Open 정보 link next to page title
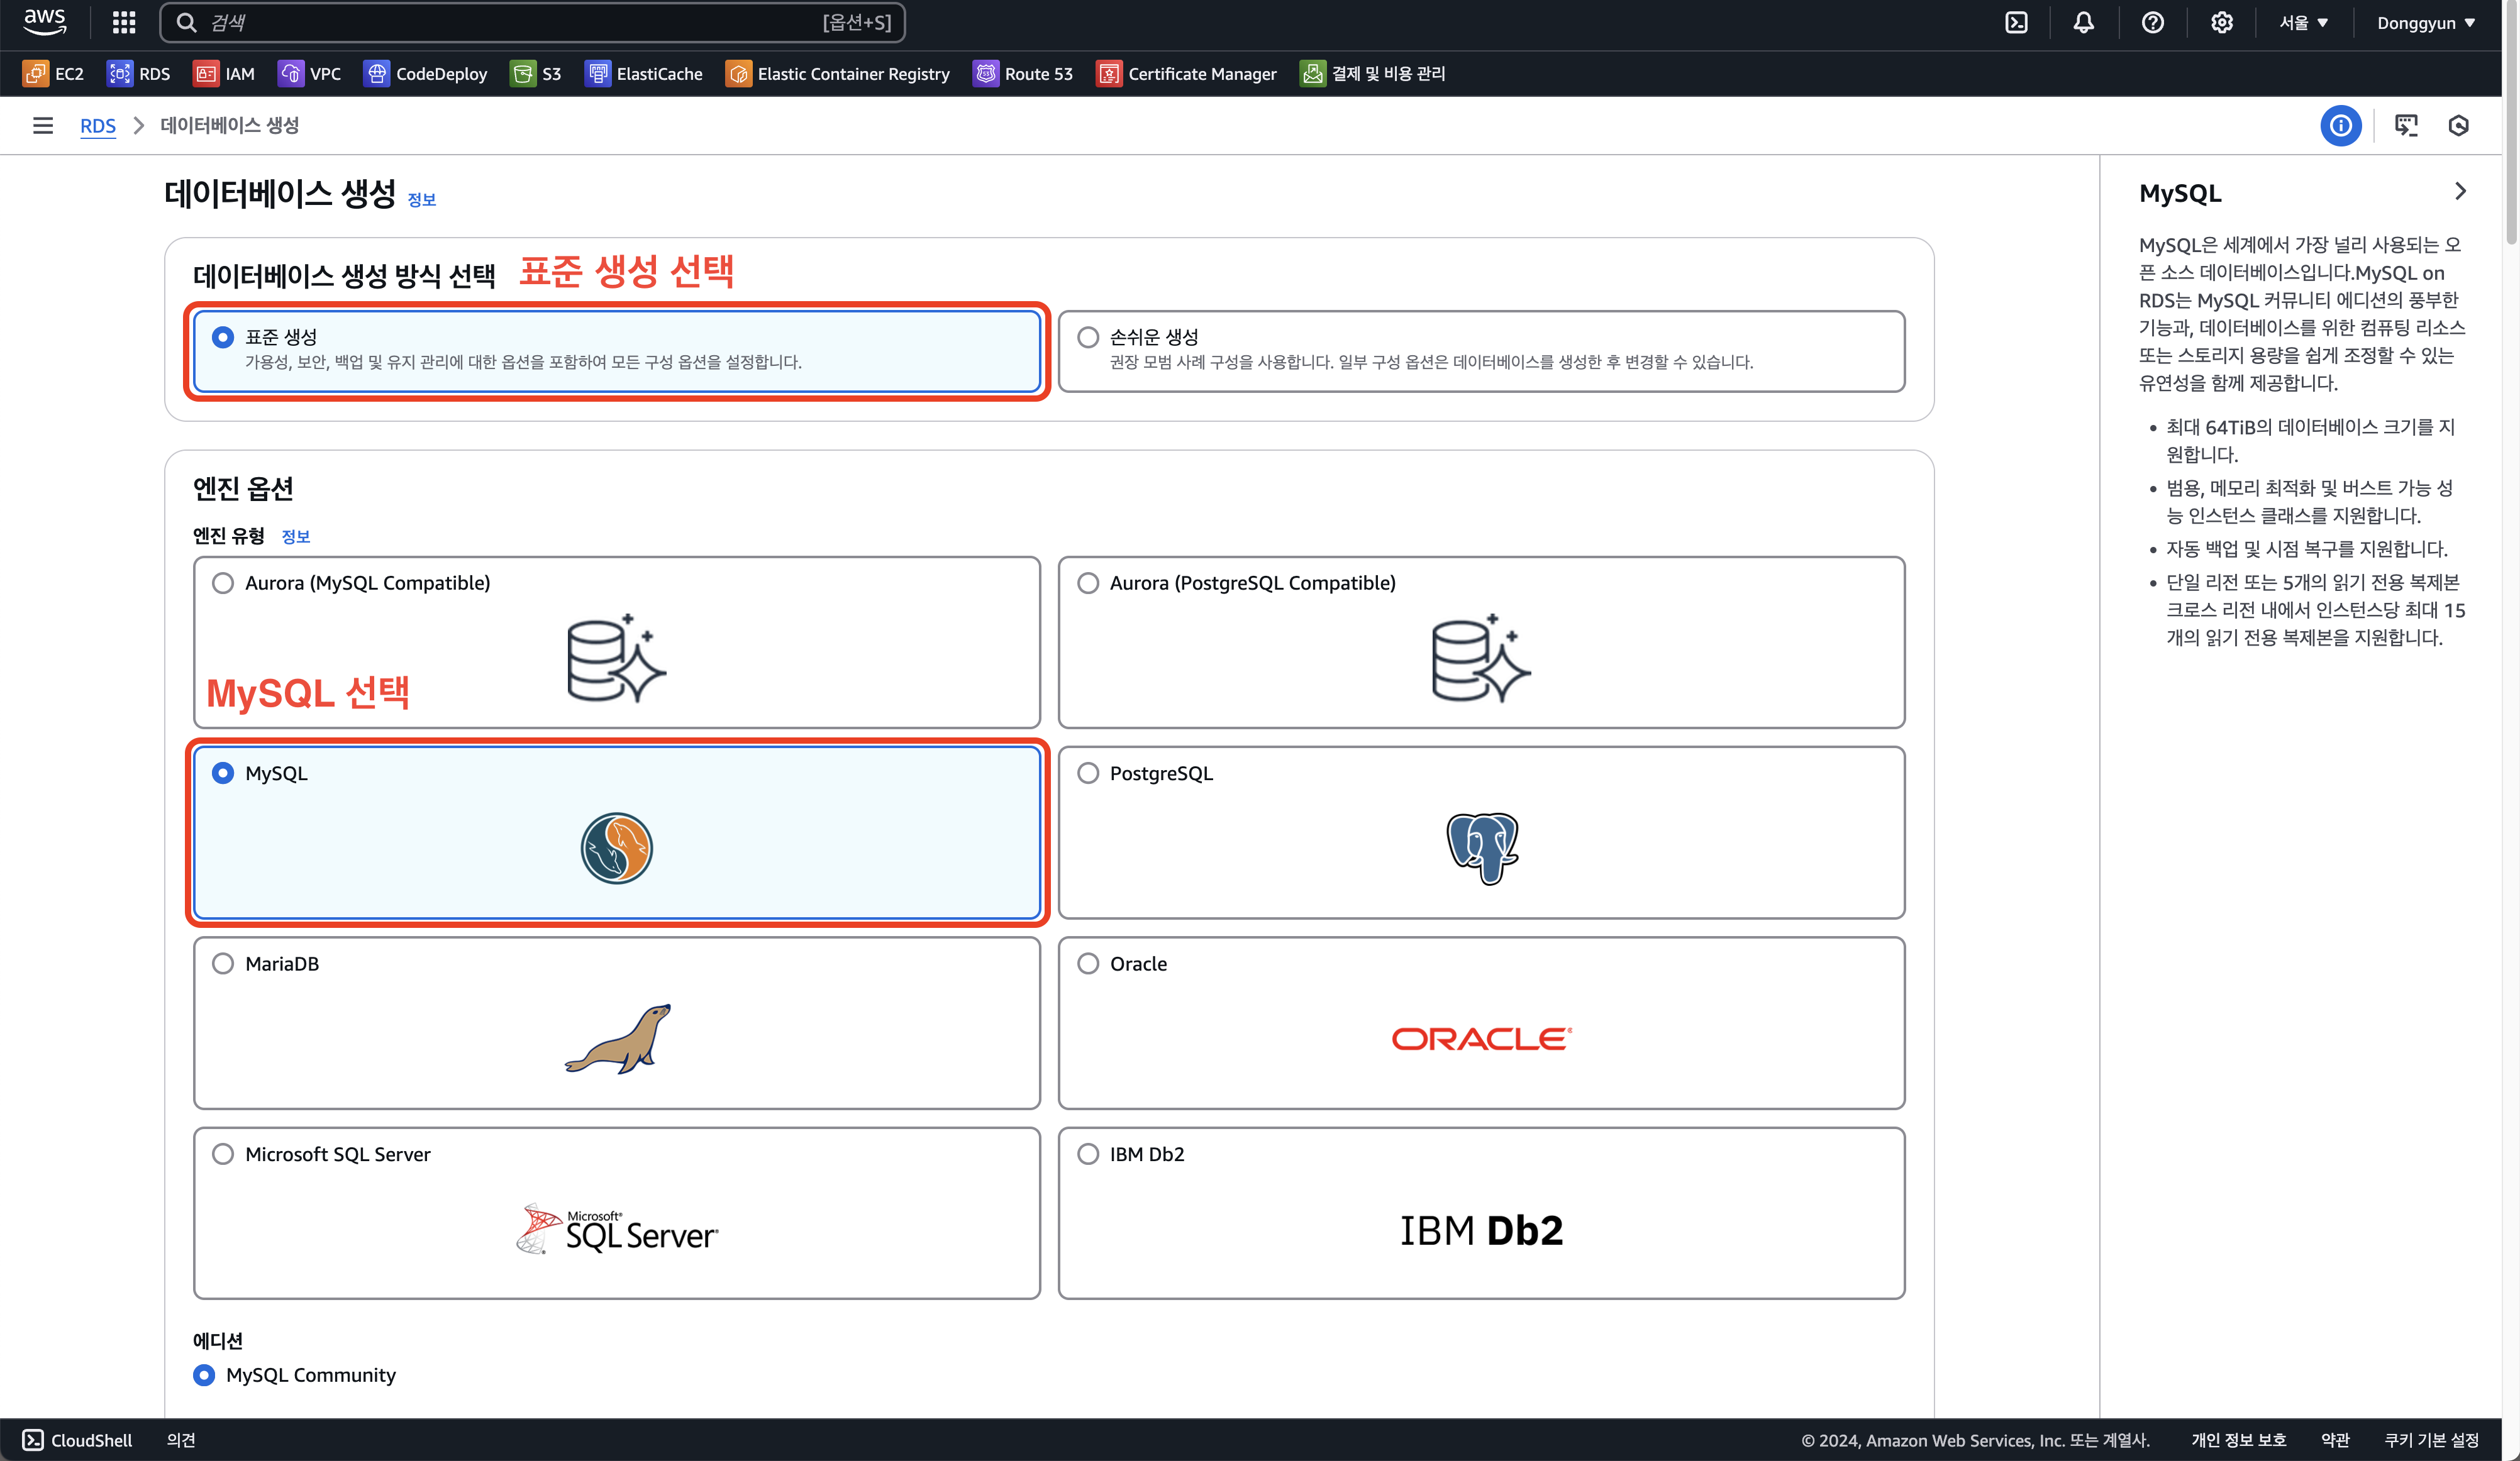2520x1461 pixels. pos(422,200)
